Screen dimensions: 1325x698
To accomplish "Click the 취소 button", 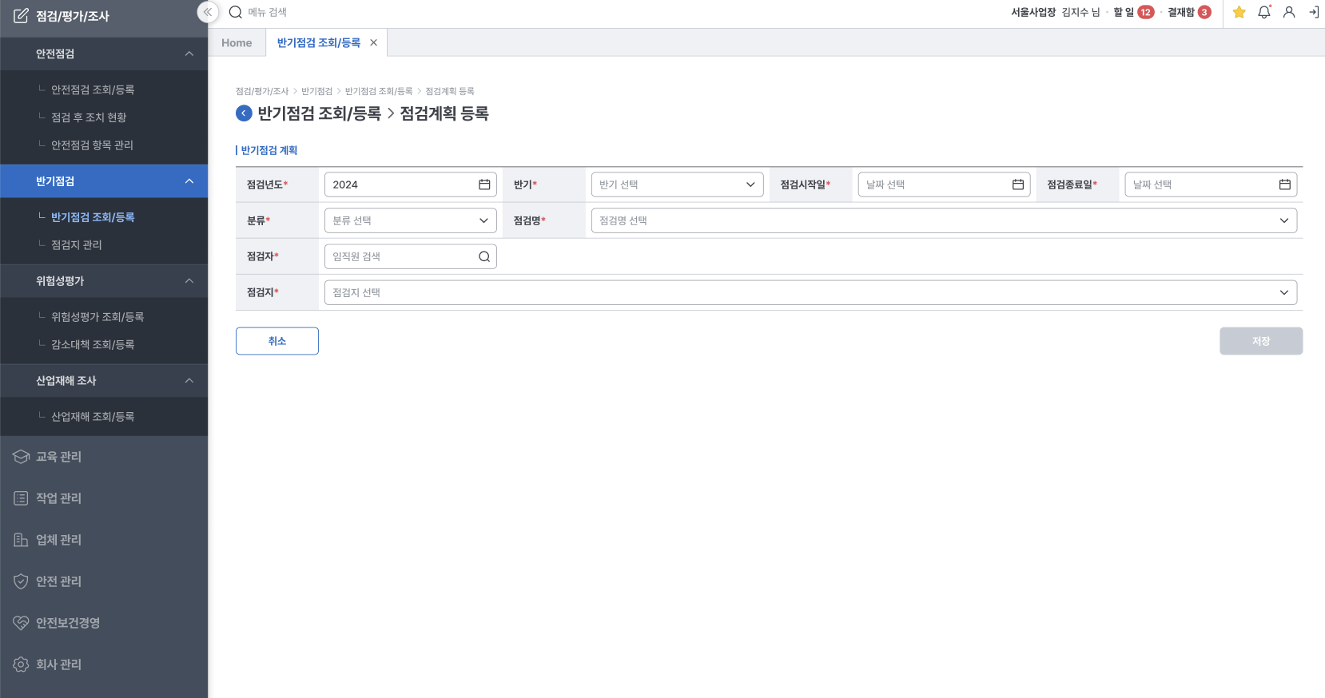I will point(277,341).
